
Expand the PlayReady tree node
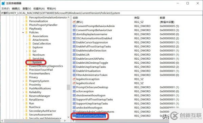pyautogui.click(x=23, y=29)
